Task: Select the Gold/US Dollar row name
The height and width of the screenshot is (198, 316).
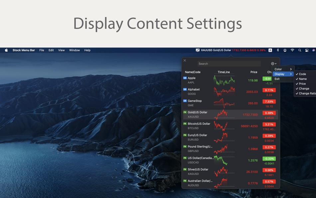Action: click(x=198, y=112)
